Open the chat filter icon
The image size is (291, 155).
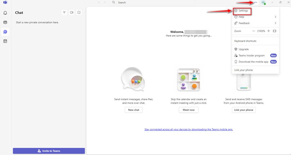64,13
